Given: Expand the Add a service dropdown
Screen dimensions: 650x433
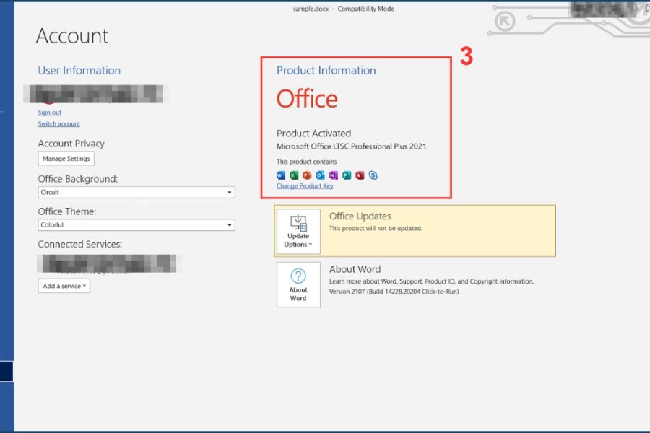Looking at the screenshot, I should click(x=64, y=286).
